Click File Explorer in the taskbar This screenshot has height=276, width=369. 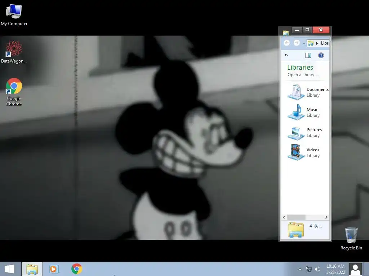pyautogui.click(x=32, y=269)
